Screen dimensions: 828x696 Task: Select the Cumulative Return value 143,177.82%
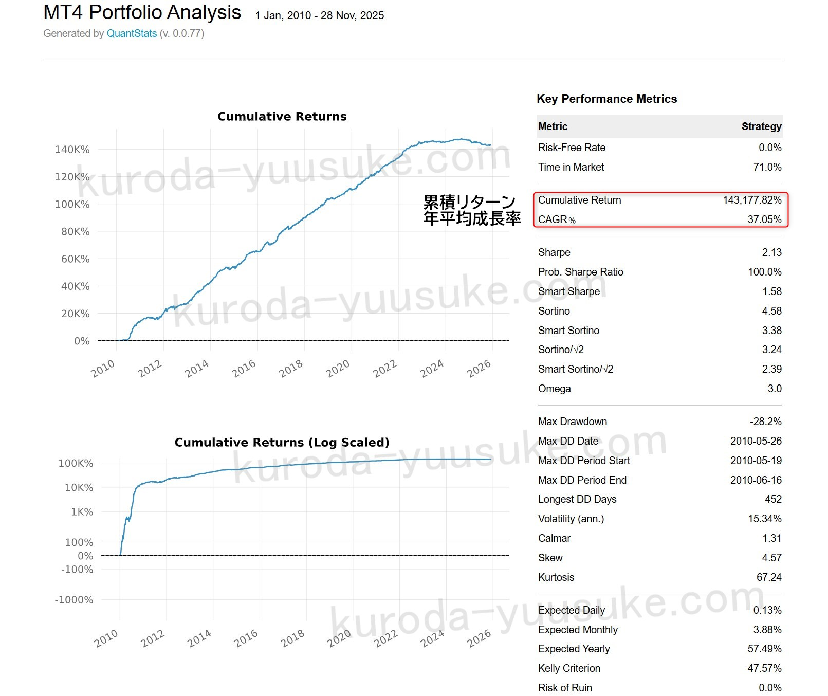pyautogui.click(x=752, y=200)
